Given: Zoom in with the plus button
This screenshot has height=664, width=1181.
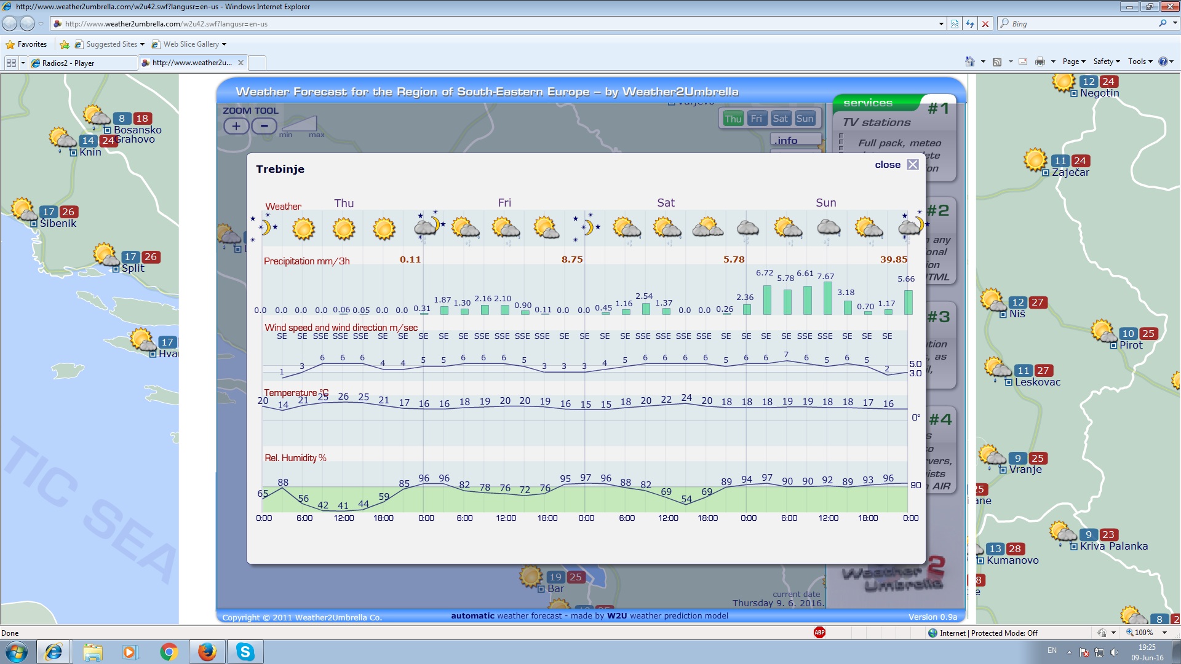Looking at the screenshot, I should (236, 126).
